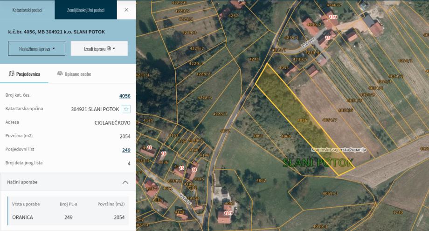Open the Neslužbena isprava dropdown
The image size is (429, 231).
point(37,48)
